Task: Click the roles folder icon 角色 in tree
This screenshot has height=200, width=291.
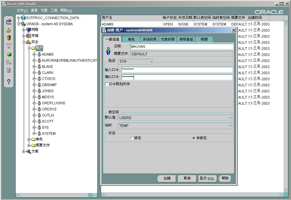Action: pyautogui.click(x=33, y=139)
